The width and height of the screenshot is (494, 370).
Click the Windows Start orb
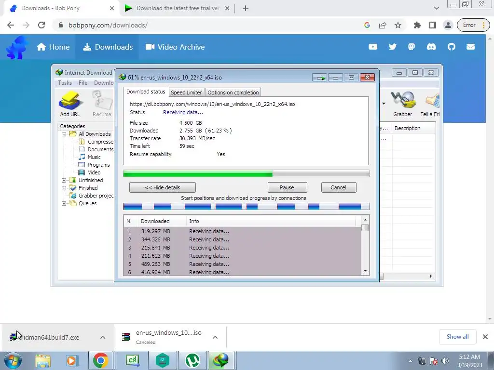[13, 360]
